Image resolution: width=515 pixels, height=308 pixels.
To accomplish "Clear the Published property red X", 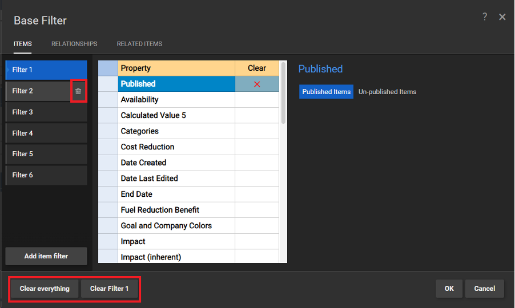I will [x=257, y=84].
